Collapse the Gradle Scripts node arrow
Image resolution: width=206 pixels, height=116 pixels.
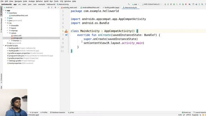(4, 45)
